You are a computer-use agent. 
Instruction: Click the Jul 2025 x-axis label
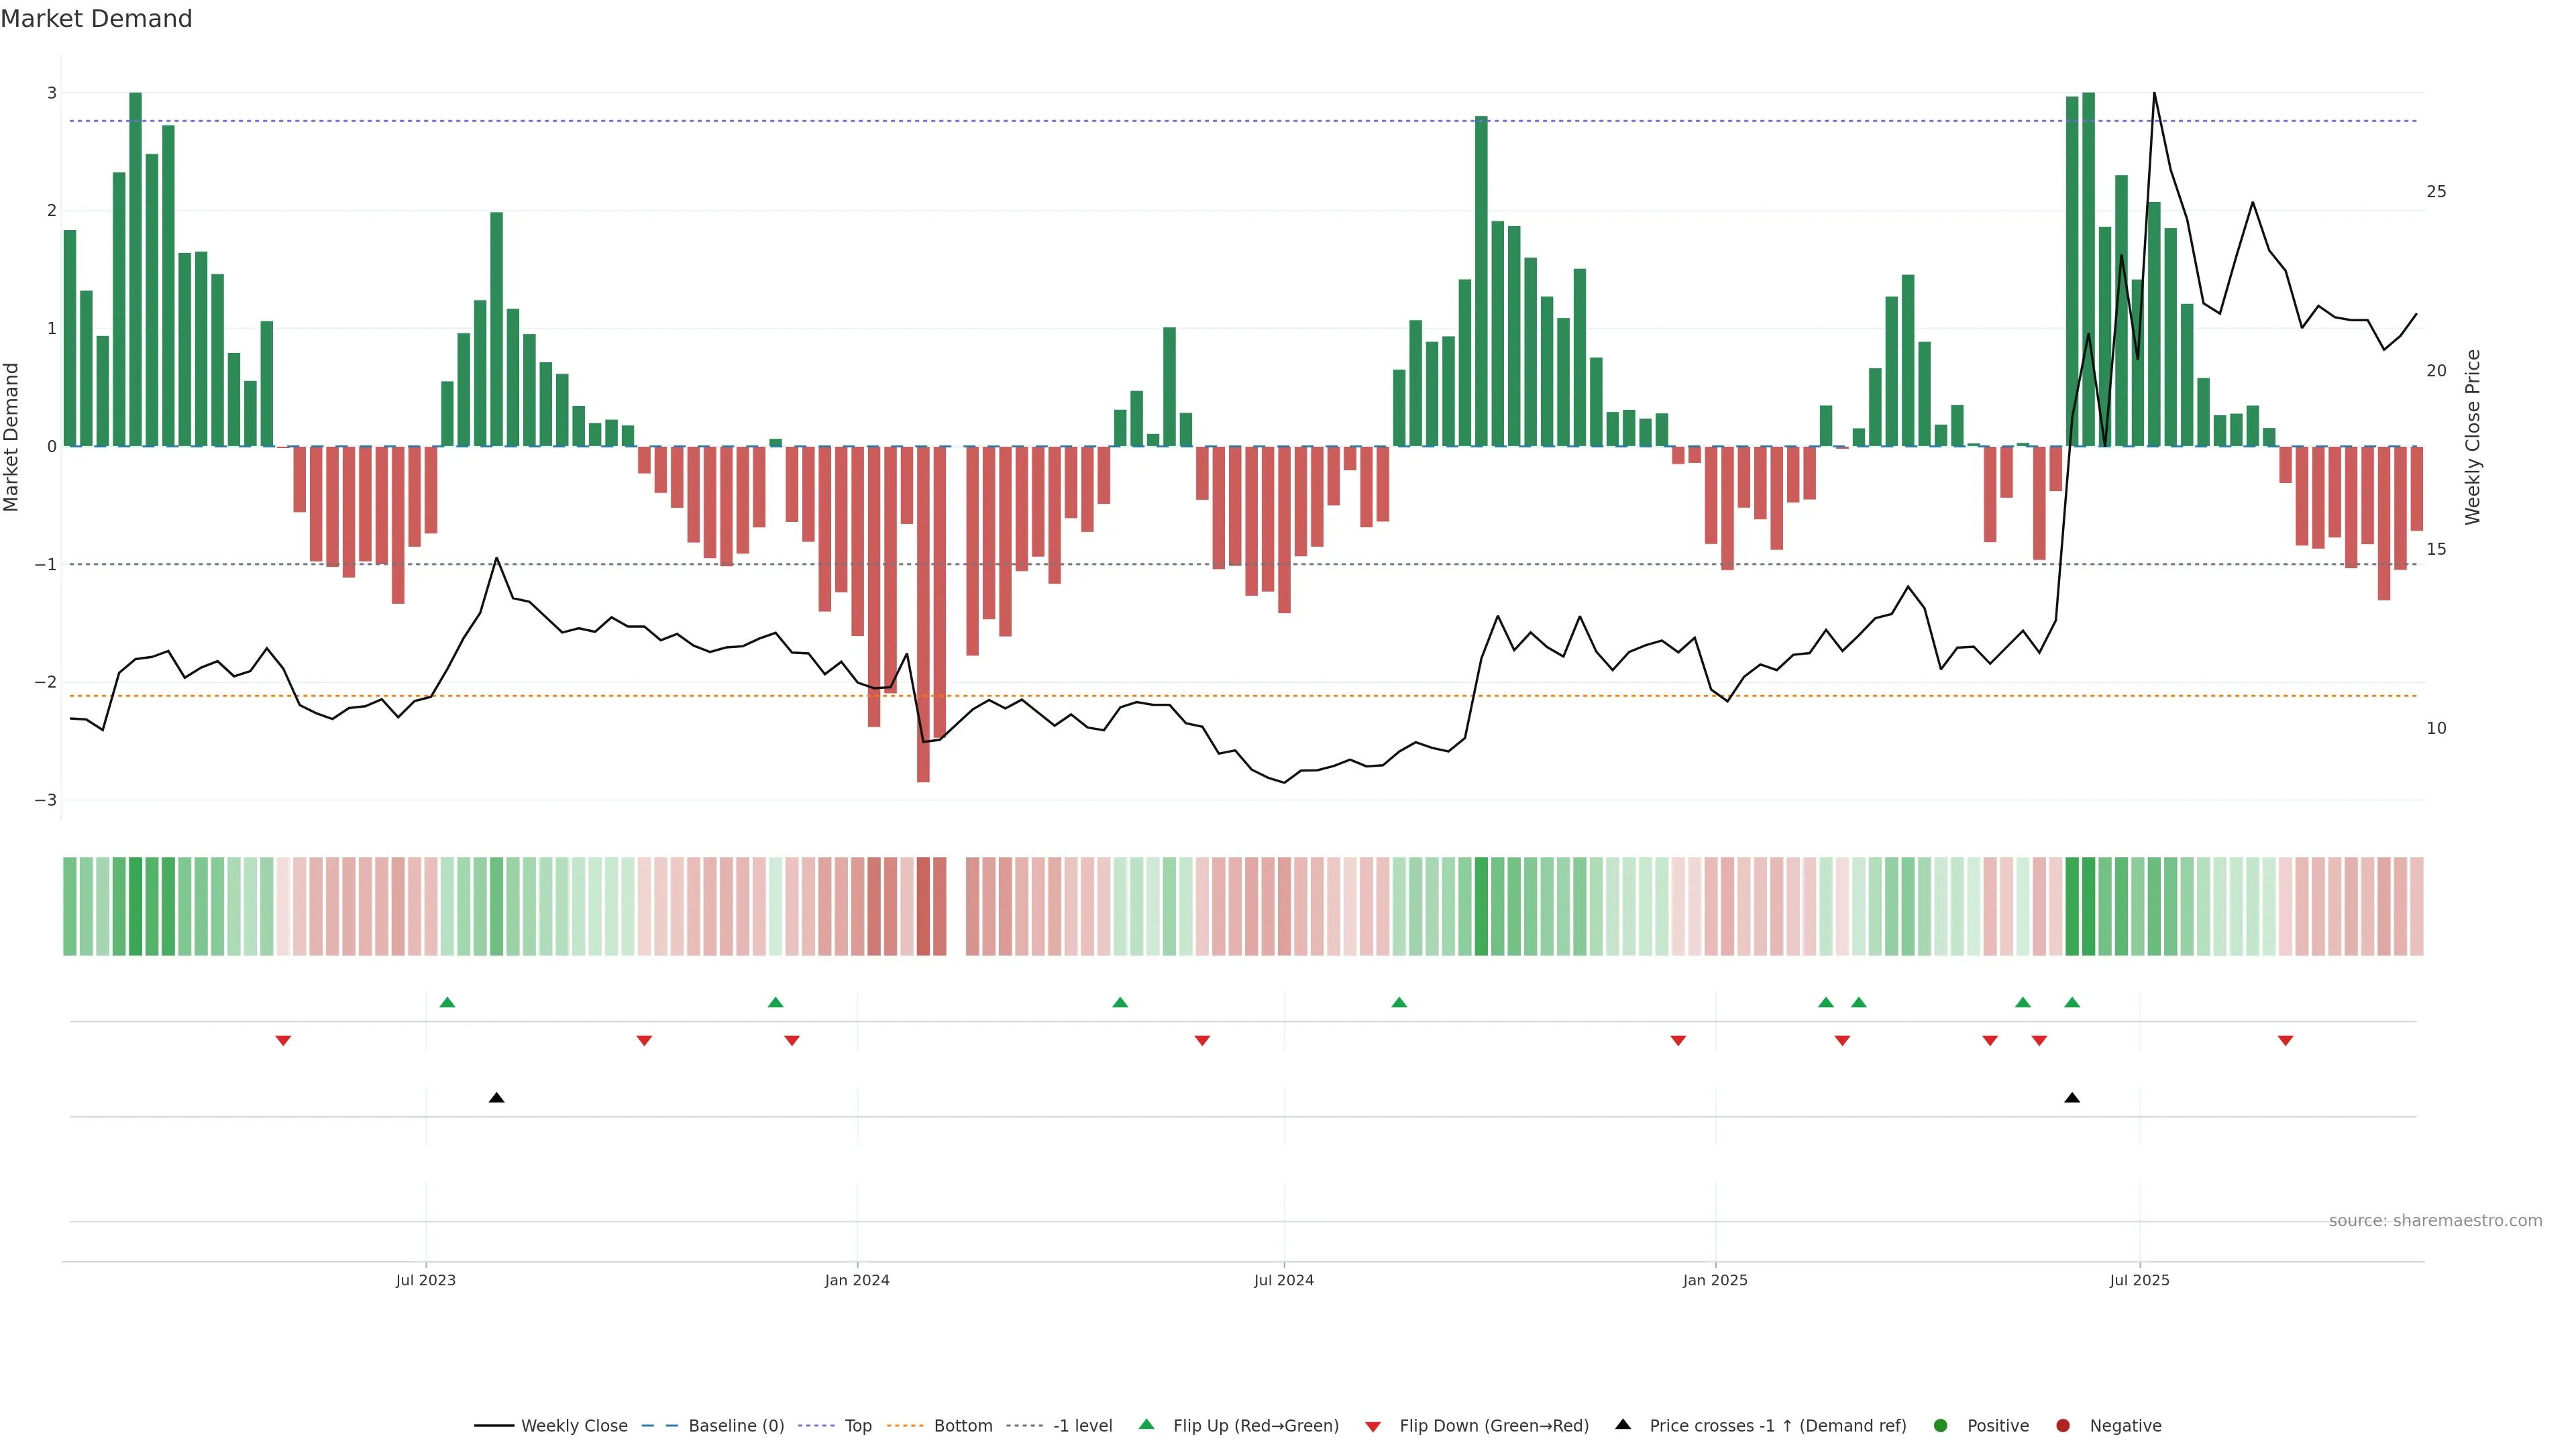[2139, 1280]
